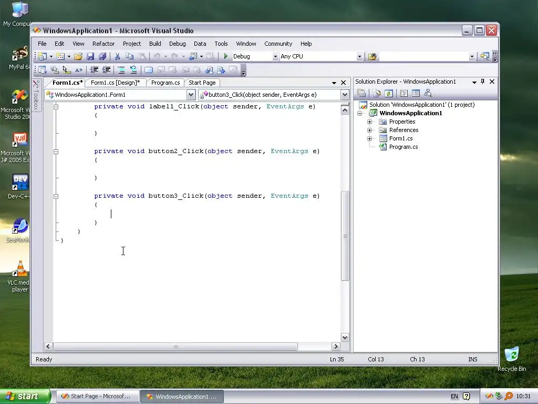Open the Data menu

(200, 44)
